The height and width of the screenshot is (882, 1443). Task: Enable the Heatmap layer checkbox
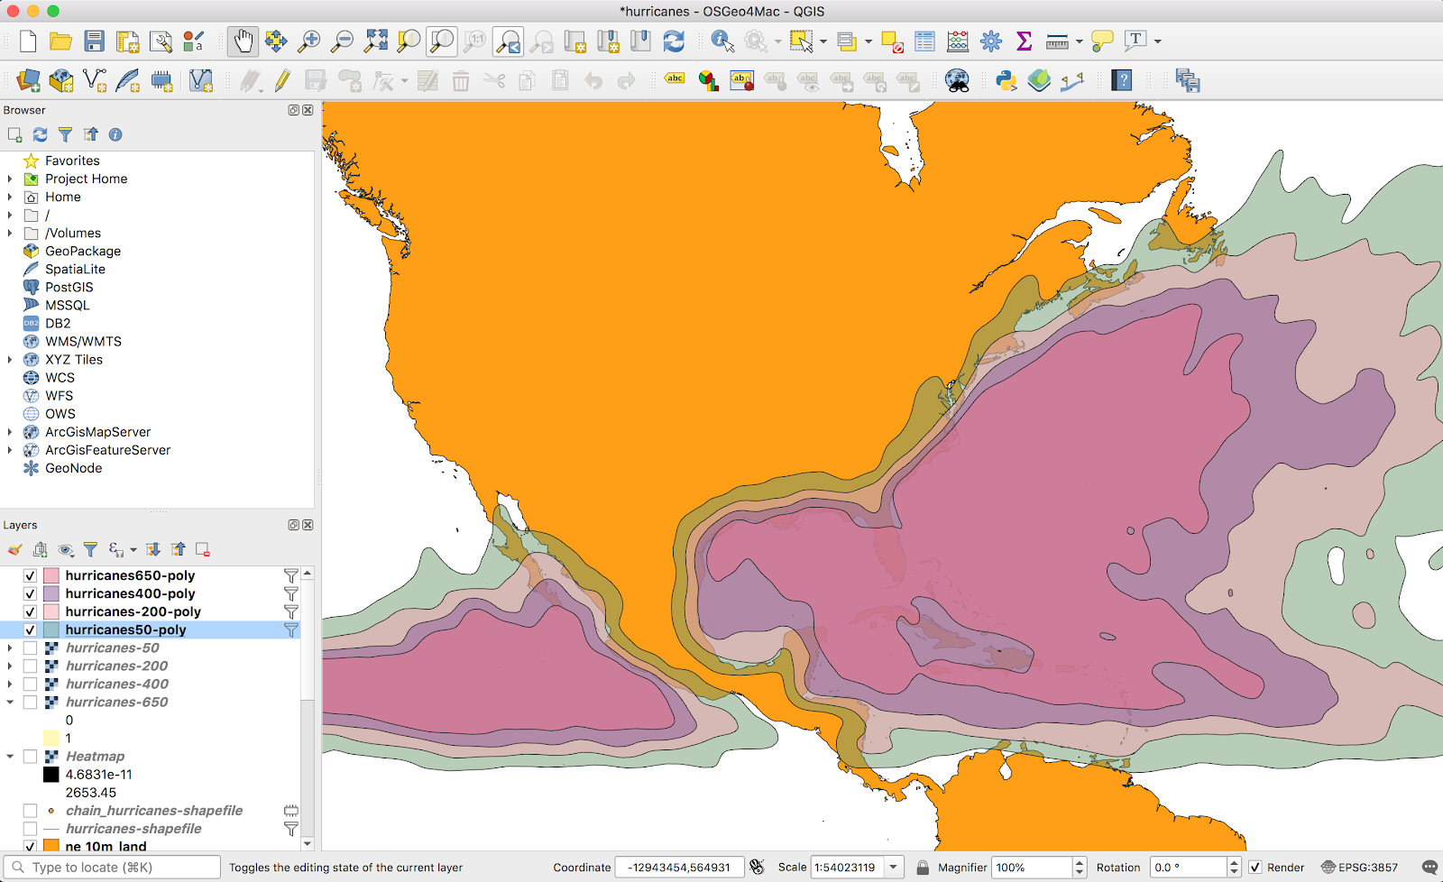coord(30,757)
